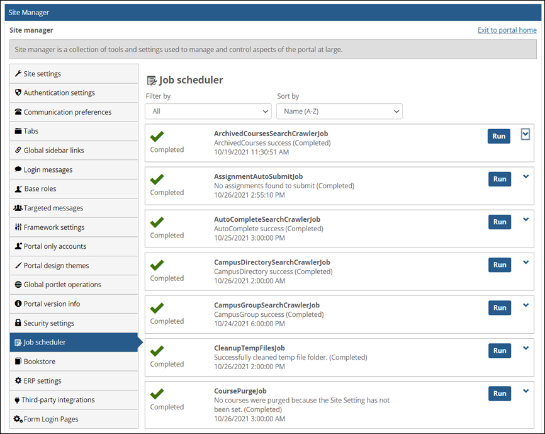The width and height of the screenshot is (545, 434).
Task: Click the Job scheduler icon in the sidebar
Action: pyautogui.click(x=18, y=343)
